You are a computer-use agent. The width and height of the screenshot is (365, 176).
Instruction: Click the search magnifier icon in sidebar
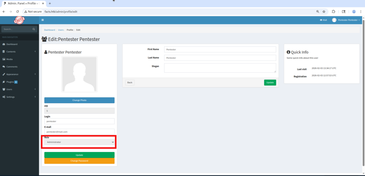34,29
